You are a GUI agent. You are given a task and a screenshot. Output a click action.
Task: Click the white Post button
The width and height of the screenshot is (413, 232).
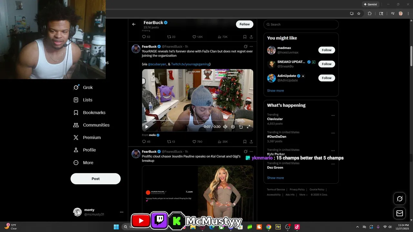point(96,179)
